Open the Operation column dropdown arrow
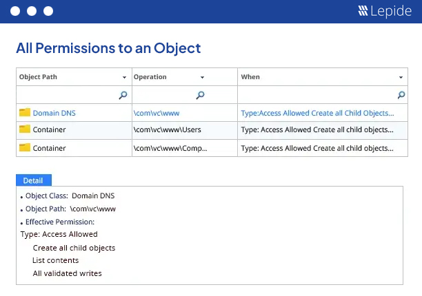 click(x=203, y=77)
